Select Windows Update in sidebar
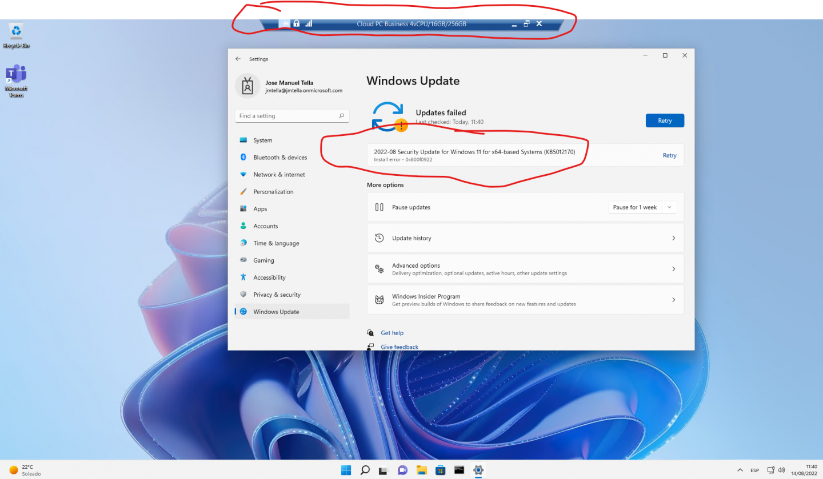823x479 pixels. 292,312
